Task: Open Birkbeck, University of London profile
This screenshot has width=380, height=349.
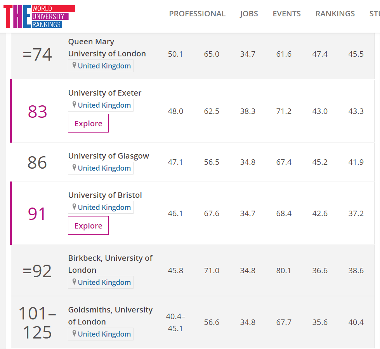Action: (110, 264)
